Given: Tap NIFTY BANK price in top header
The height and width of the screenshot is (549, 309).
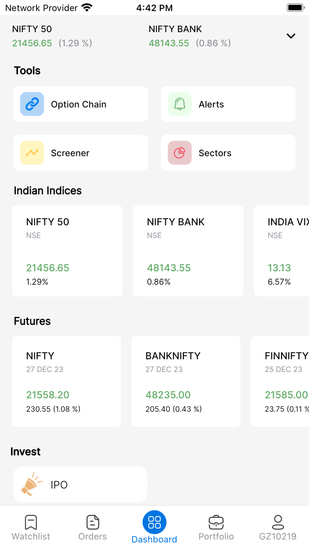Looking at the screenshot, I should [x=169, y=43].
